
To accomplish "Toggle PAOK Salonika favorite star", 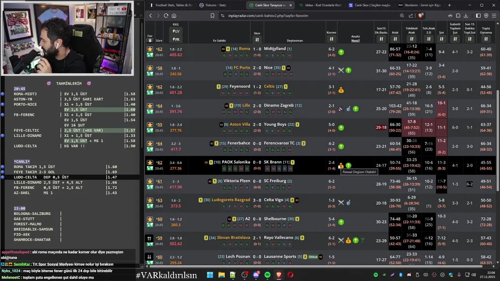I will click(x=150, y=163).
